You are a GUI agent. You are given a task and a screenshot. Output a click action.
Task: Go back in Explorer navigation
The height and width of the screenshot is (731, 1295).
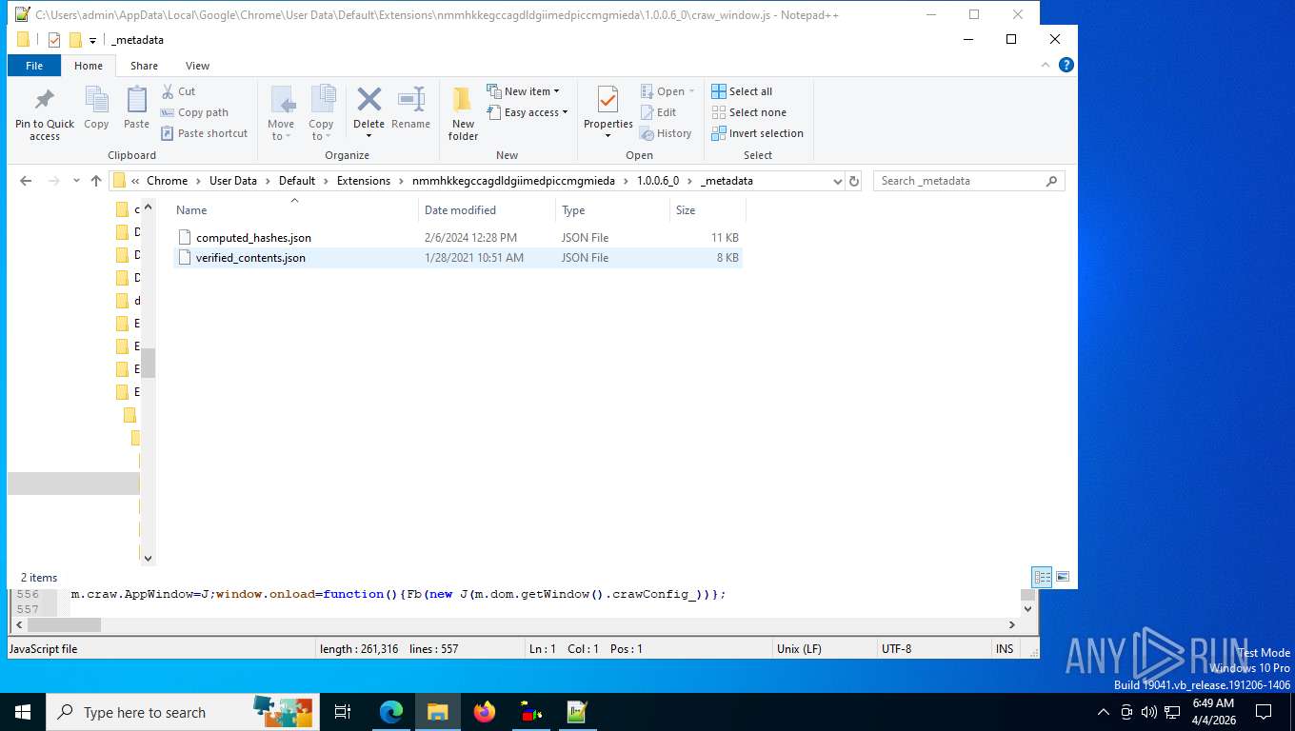click(x=26, y=181)
